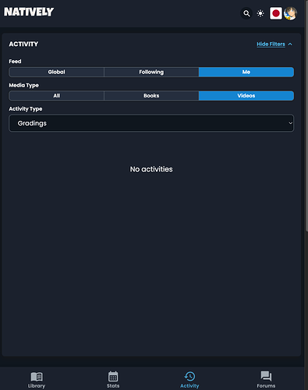Click the ACTIVITY panel heading
The height and width of the screenshot is (390, 308).
coord(23,44)
